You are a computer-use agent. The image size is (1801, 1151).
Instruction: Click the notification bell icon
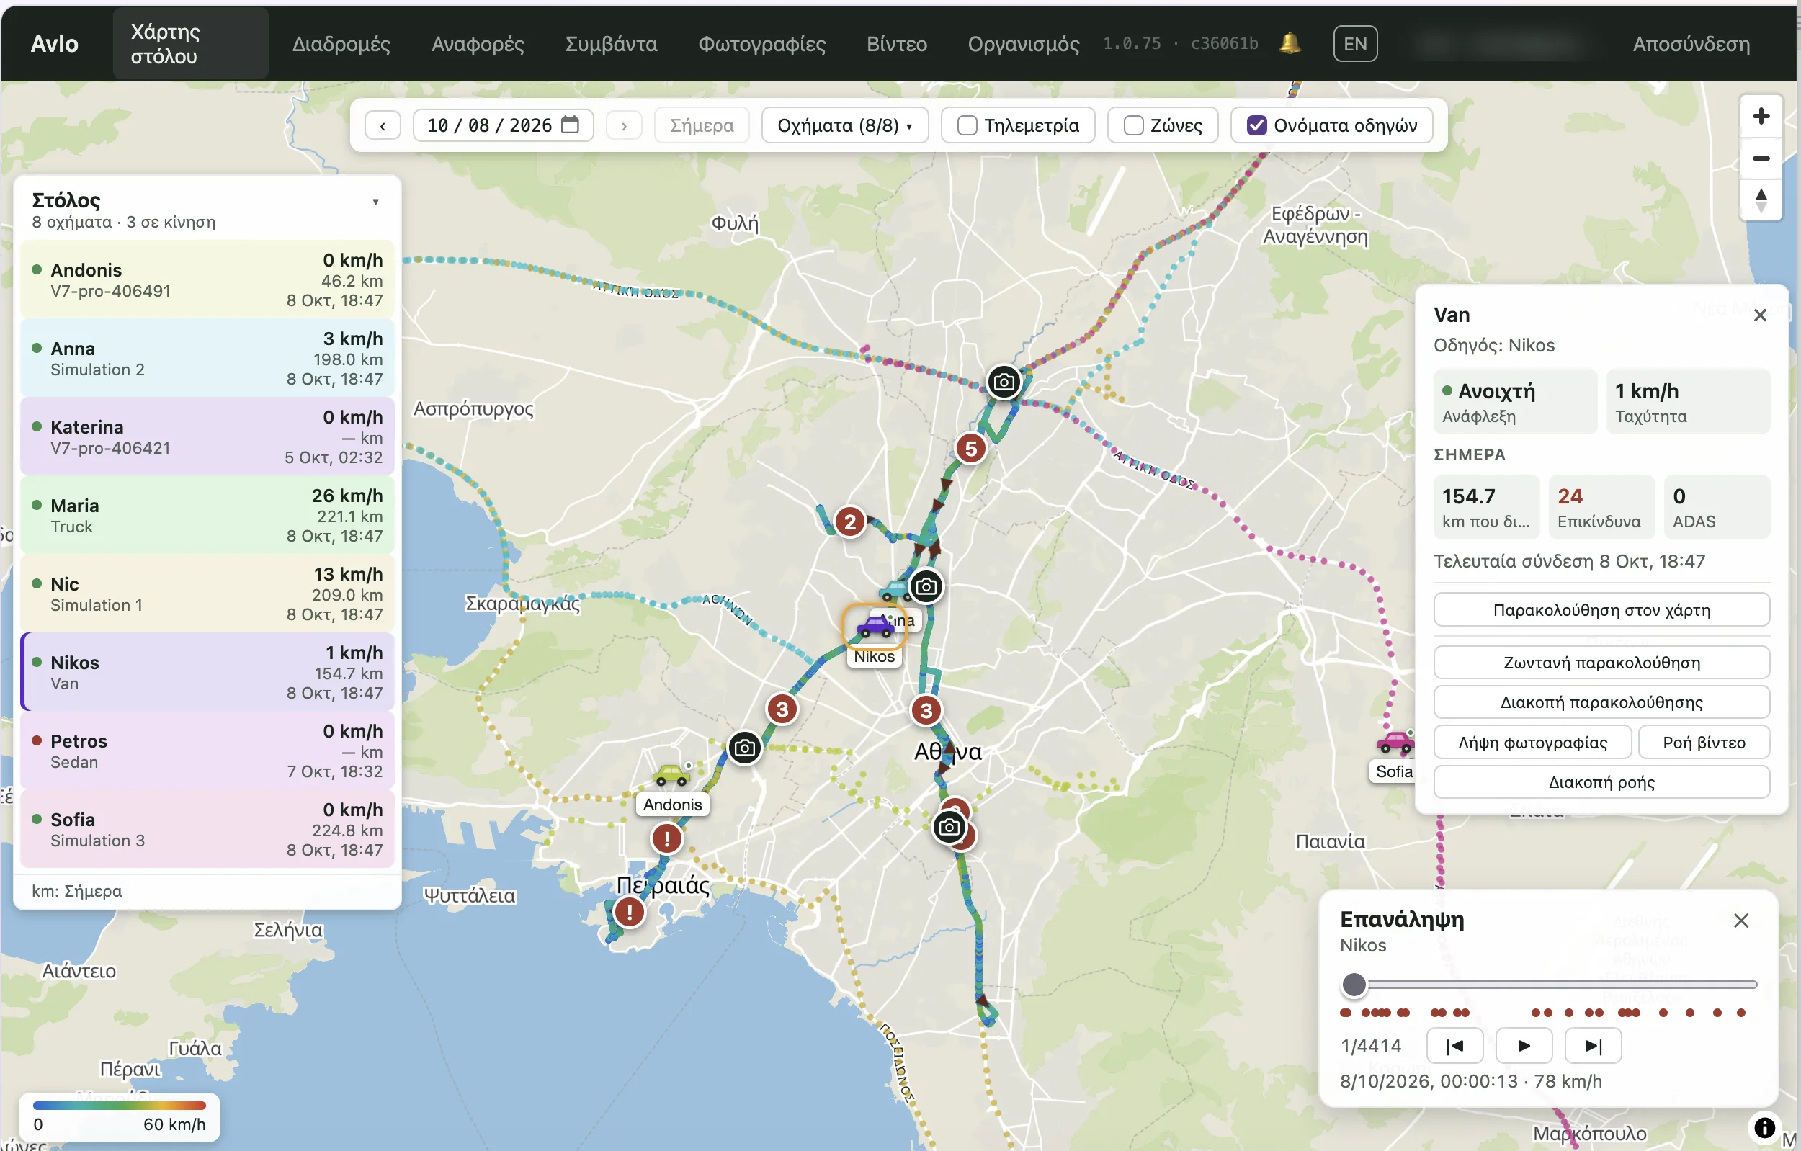click(x=1290, y=43)
